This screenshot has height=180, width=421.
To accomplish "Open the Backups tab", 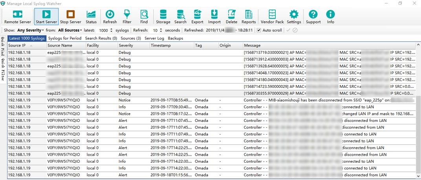I will tap(176, 38).
